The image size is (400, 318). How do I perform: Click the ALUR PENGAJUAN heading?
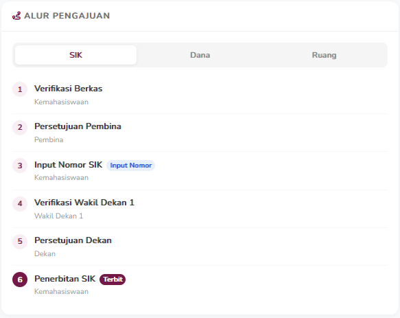point(67,16)
